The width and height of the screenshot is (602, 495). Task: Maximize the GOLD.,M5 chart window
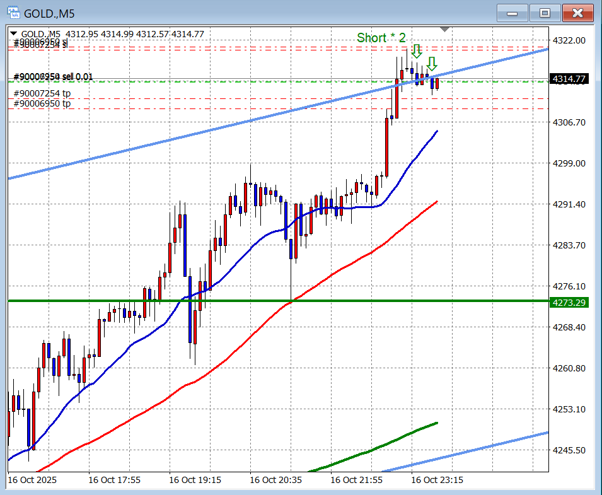[545, 13]
